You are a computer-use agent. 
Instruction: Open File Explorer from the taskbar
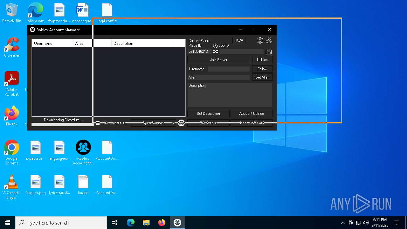(x=146, y=223)
